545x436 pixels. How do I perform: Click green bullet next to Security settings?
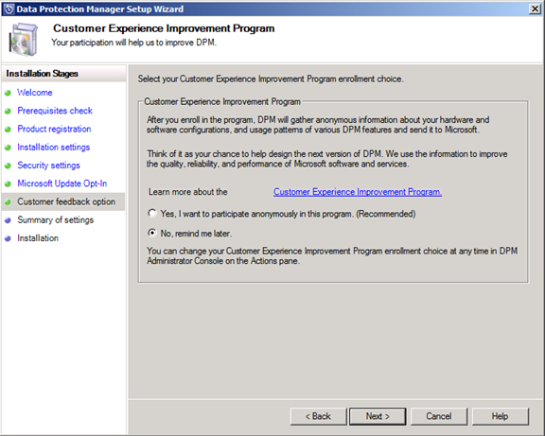(8, 166)
